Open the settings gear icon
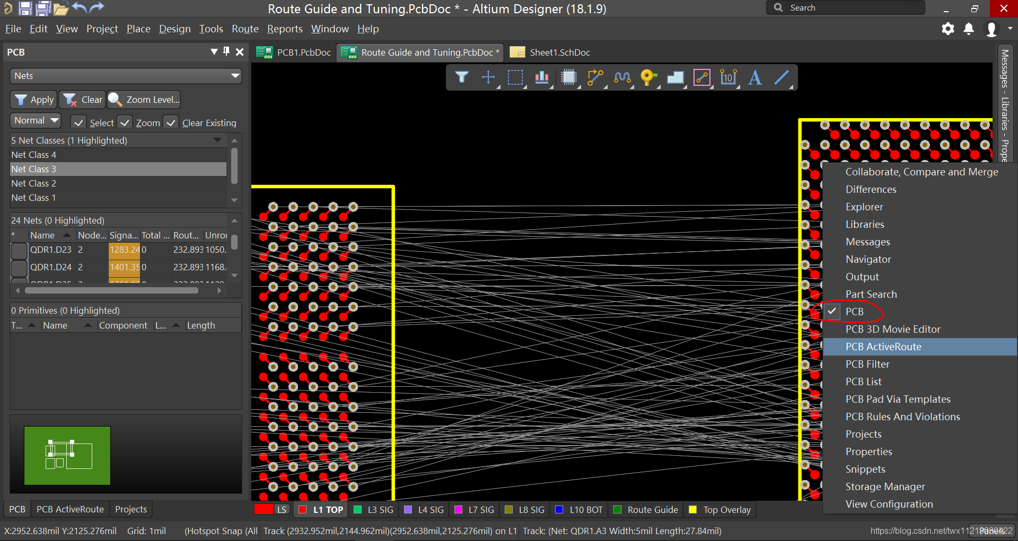 click(x=948, y=29)
